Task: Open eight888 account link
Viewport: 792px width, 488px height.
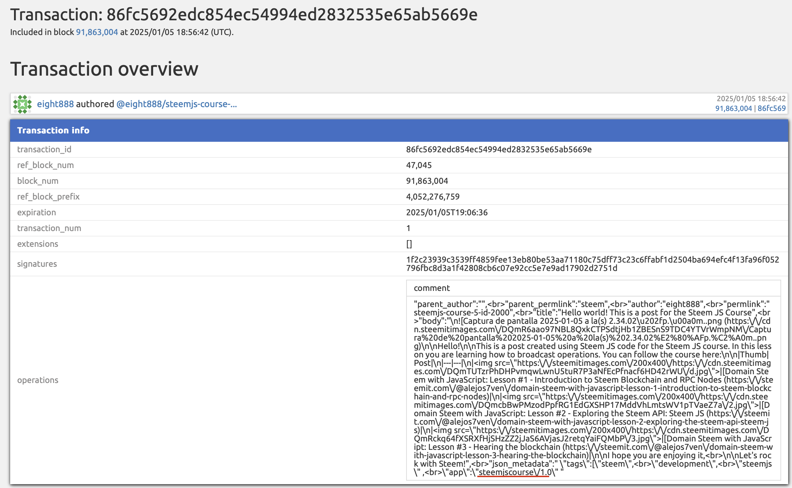Action: tap(55, 104)
